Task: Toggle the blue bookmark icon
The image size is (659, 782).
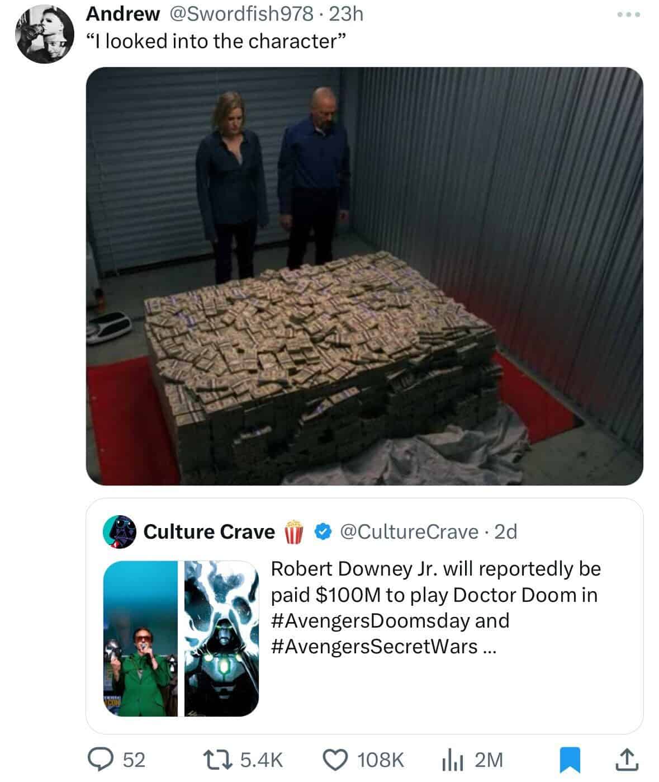Action: (x=570, y=760)
